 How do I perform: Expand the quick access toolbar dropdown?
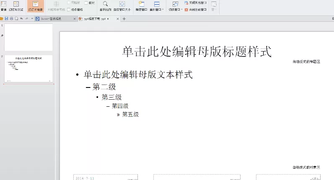(x=32, y=19)
